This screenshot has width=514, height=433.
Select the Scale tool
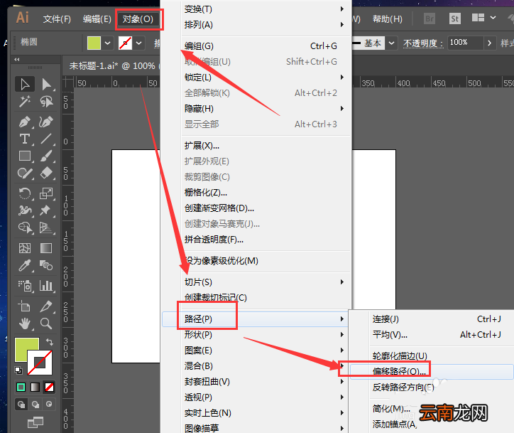coord(46,193)
